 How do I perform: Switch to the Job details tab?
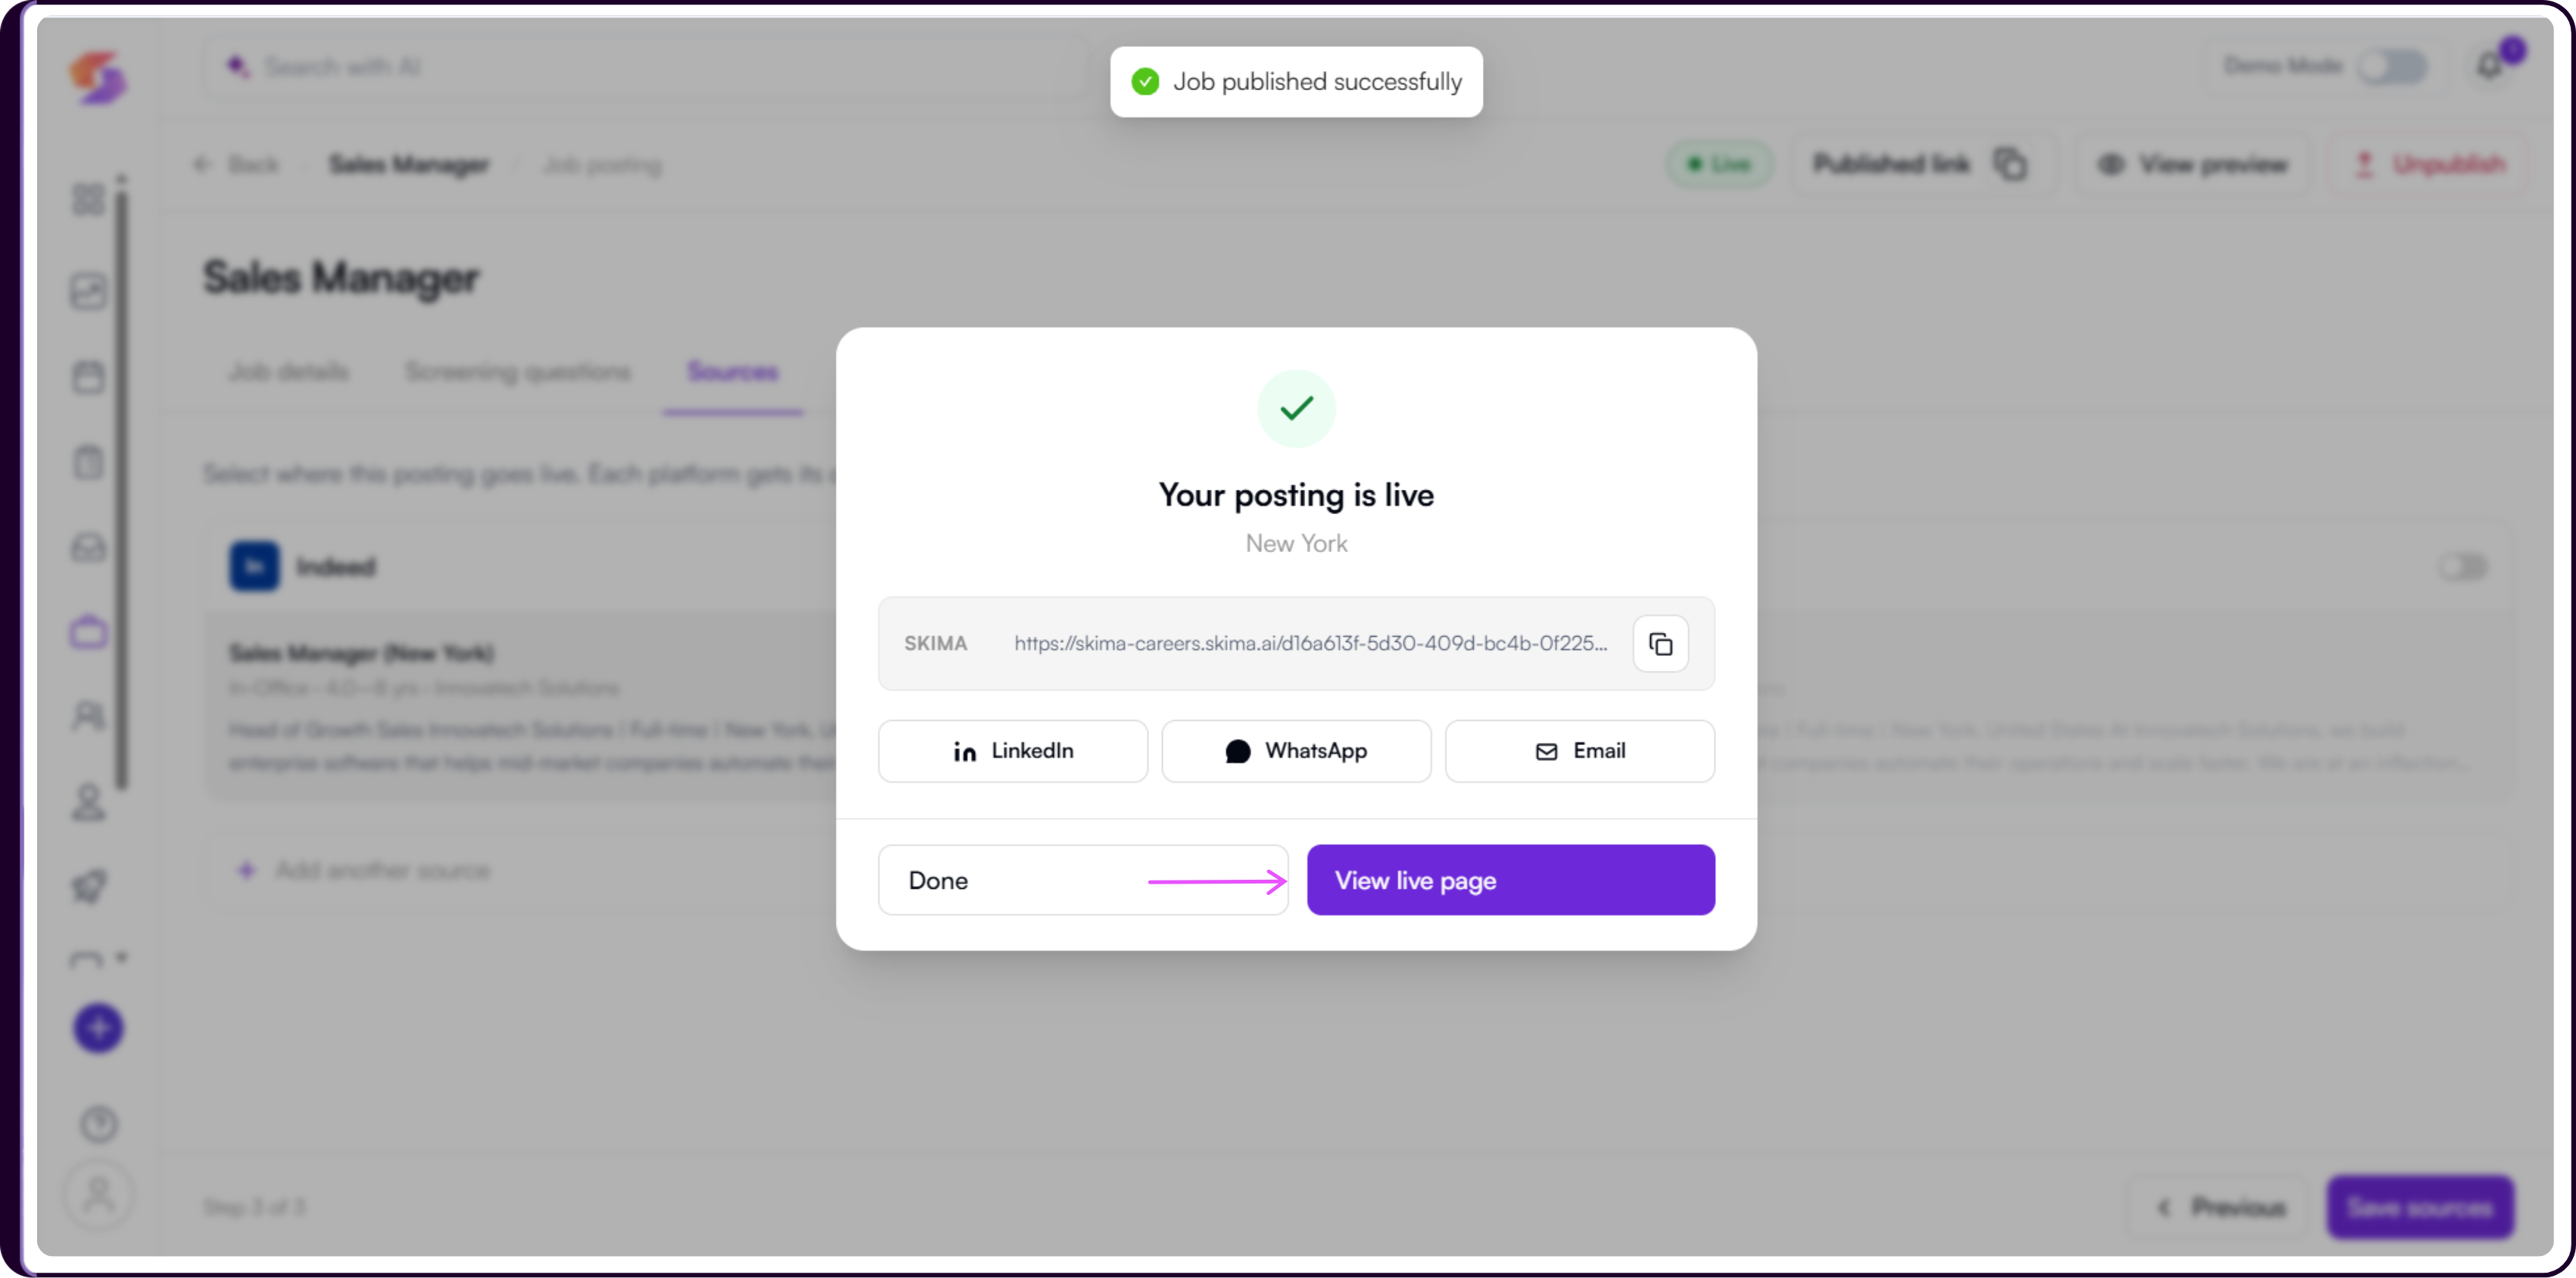click(x=289, y=372)
